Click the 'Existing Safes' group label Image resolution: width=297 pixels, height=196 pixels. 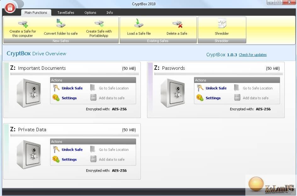[158, 41]
